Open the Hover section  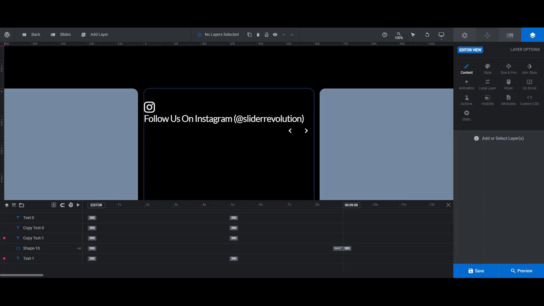[508, 85]
